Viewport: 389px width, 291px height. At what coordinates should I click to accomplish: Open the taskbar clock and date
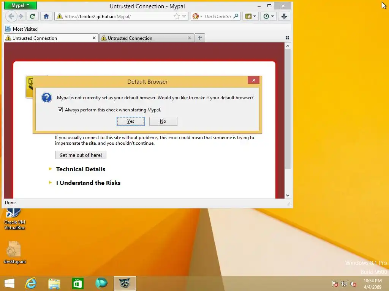[x=372, y=284]
